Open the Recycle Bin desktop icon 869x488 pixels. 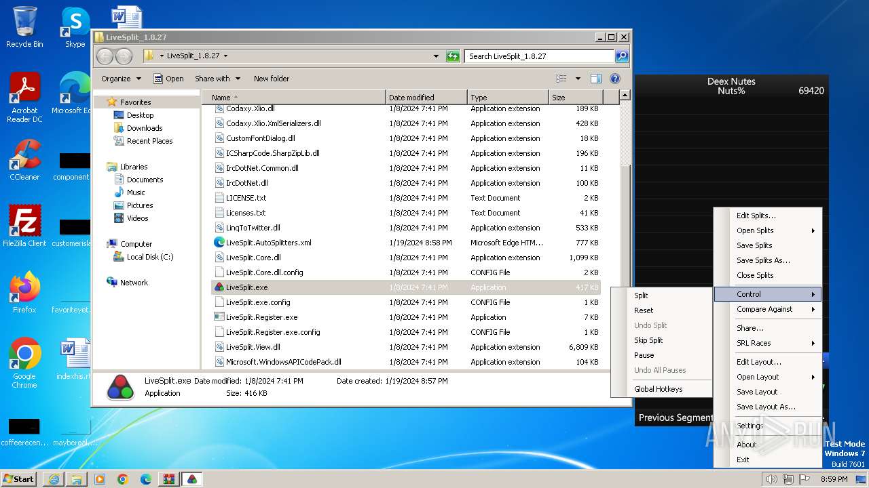point(24,27)
